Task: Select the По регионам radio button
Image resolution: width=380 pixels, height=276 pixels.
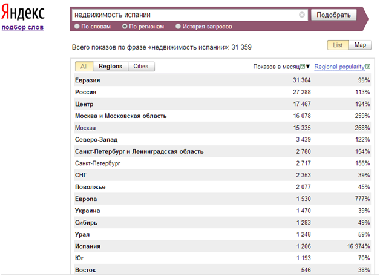Action: coord(125,27)
